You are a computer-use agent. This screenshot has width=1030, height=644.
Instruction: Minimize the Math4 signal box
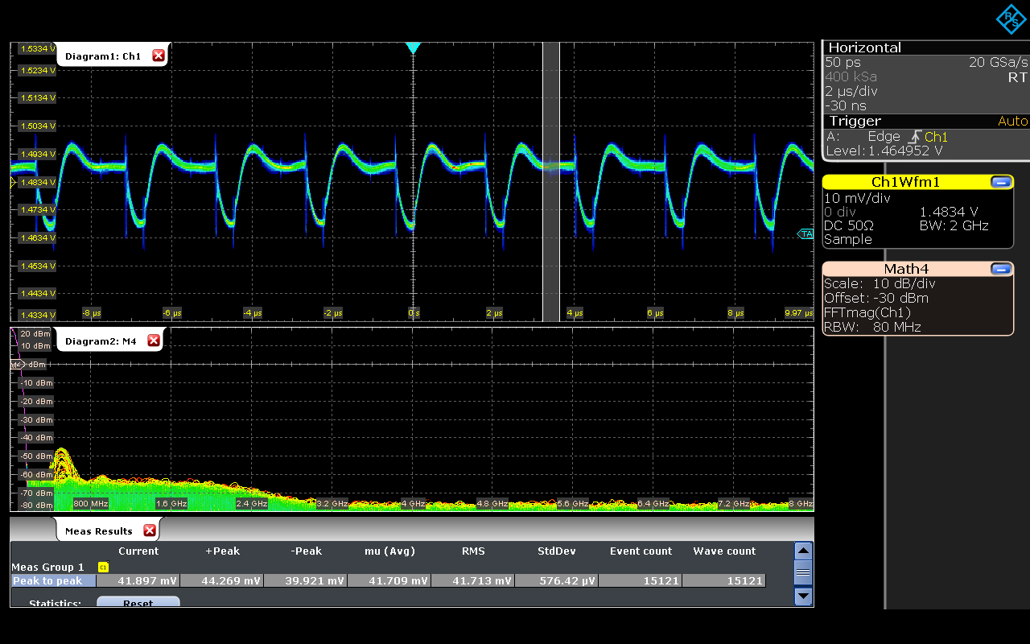click(x=1002, y=269)
